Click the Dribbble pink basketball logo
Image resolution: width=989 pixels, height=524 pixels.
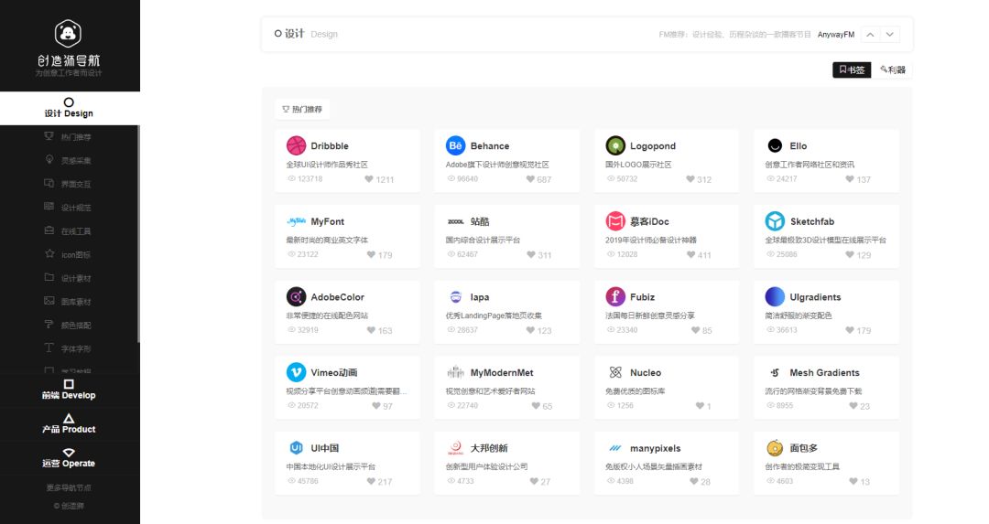(296, 145)
